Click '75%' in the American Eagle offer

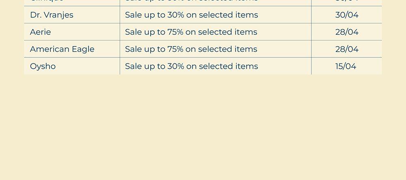point(175,49)
